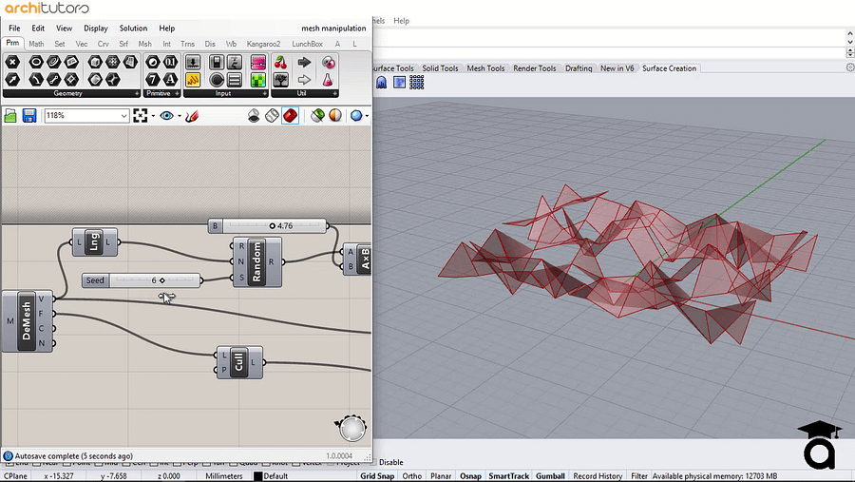Click Record History in status bar
Image resolution: width=855 pixels, height=482 pixels.
point(598,476)
